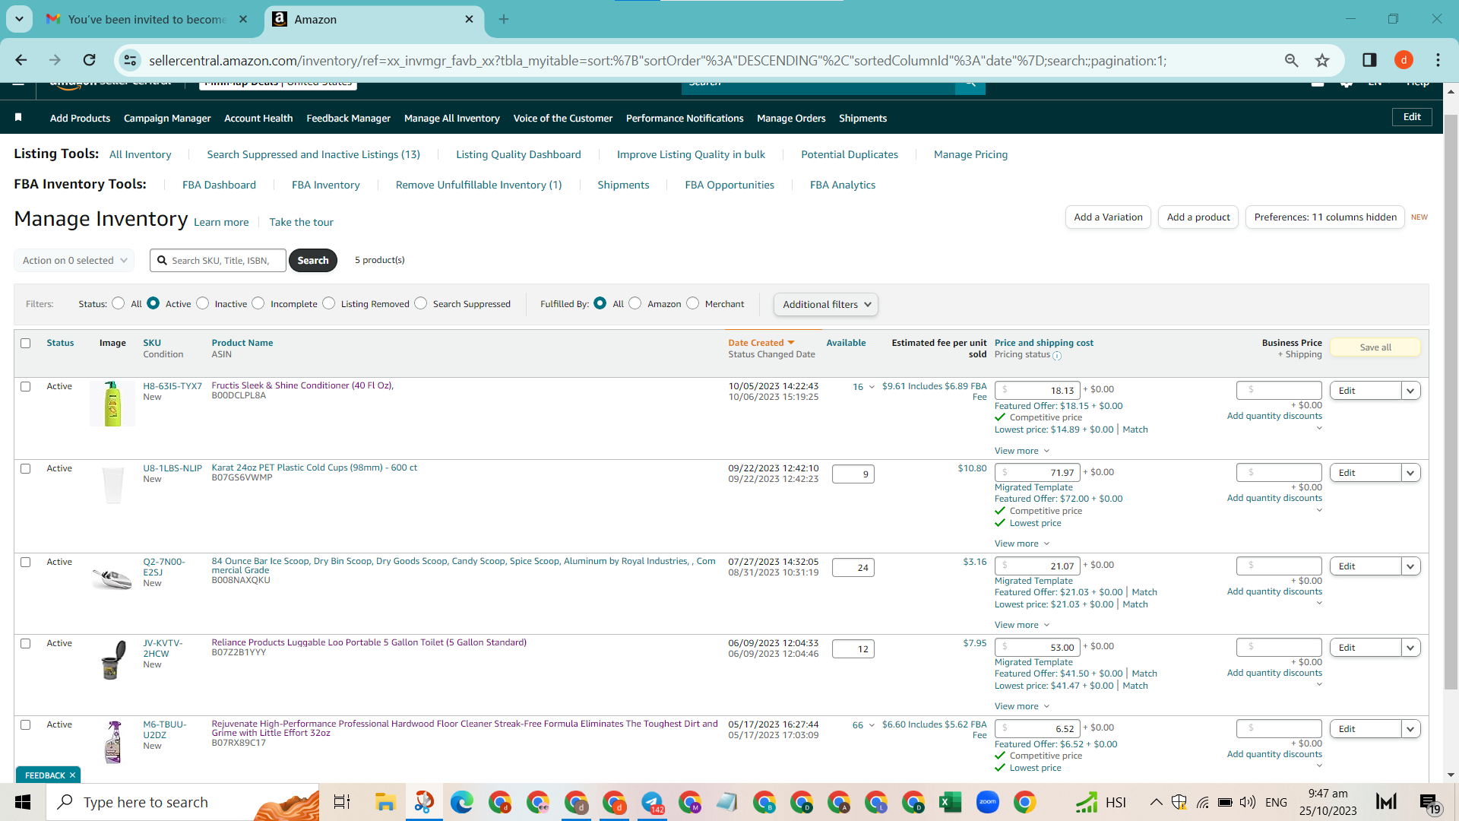
Task: View site information for sellercentral.amazon.com
Action: tap(131, 60)
